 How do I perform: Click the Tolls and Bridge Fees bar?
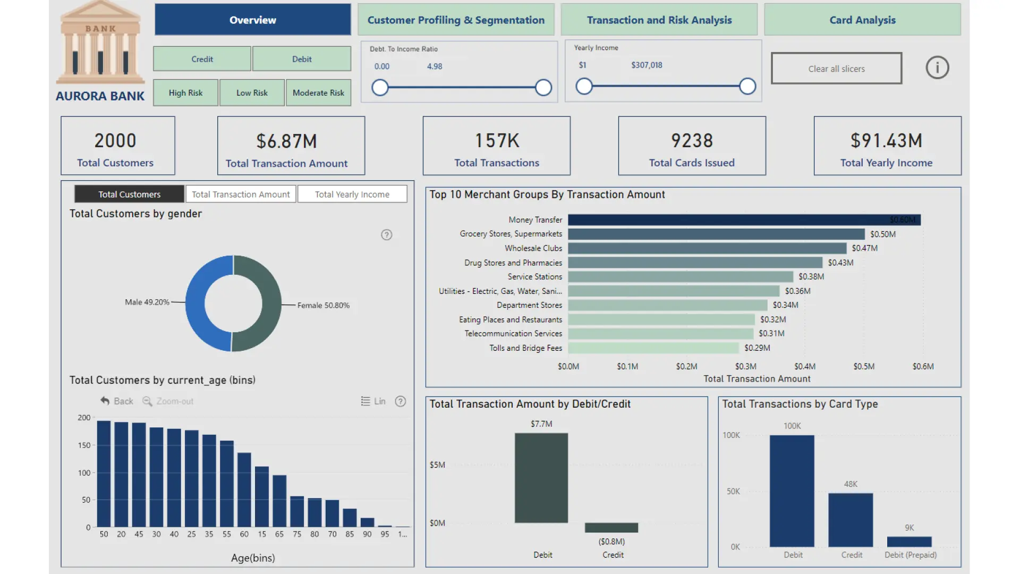tap(653, 348)
